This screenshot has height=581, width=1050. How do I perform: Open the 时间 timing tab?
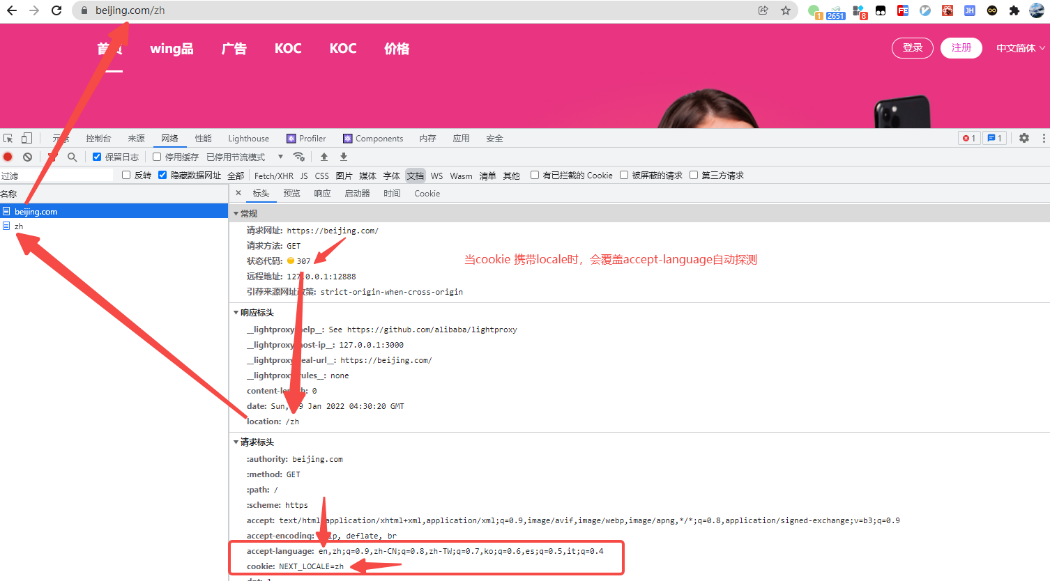tap(392, 193)
